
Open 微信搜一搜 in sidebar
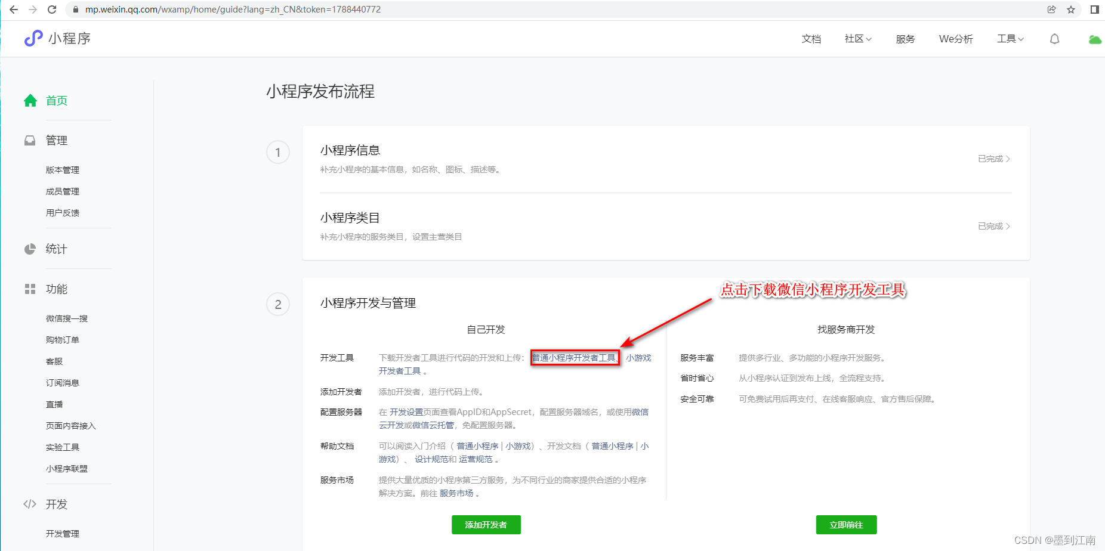tap(67, 318)
